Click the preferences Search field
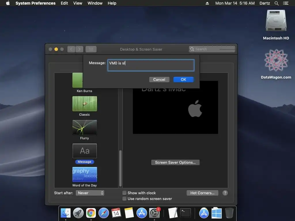Screen dimensions: 295x221 (212, 49)
